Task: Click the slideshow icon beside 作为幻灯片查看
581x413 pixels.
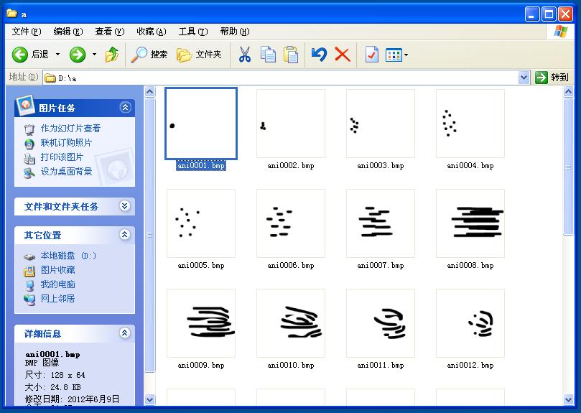Action: (x=29, y=130)
